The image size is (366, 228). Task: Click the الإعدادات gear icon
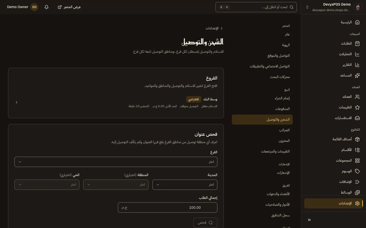click(x=357, y=203)
